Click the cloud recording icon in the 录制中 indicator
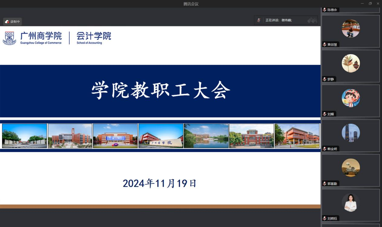The image size is (382, 227). click(7, 21)
